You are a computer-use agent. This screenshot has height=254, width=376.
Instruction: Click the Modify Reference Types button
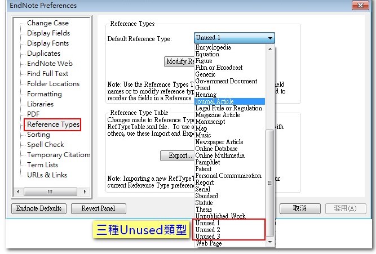pos(179,61)
